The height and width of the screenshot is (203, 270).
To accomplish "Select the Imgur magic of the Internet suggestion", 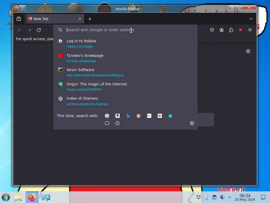I will point(125,87).
